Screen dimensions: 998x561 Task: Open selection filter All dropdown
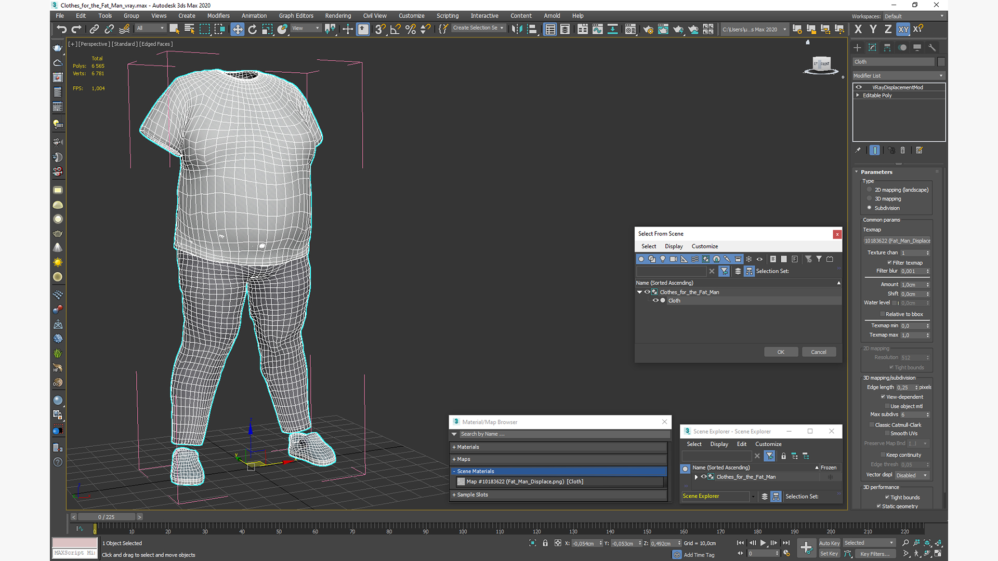(x=151, y=29)
